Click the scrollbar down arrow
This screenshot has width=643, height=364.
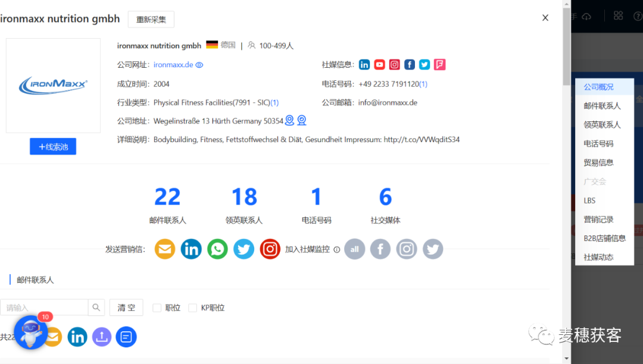(x=566, y=359)
